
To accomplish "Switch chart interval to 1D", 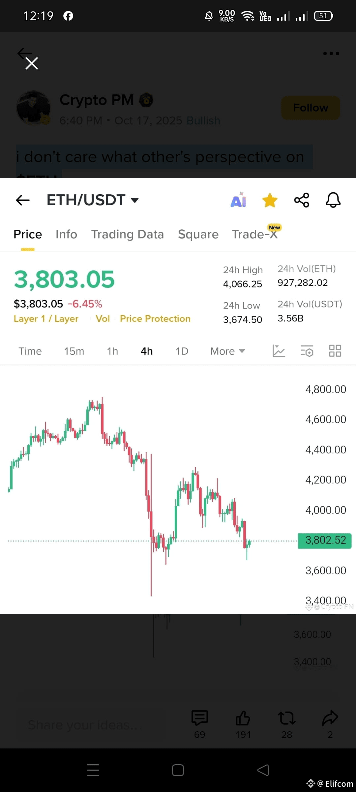I will tap(182, 351).
